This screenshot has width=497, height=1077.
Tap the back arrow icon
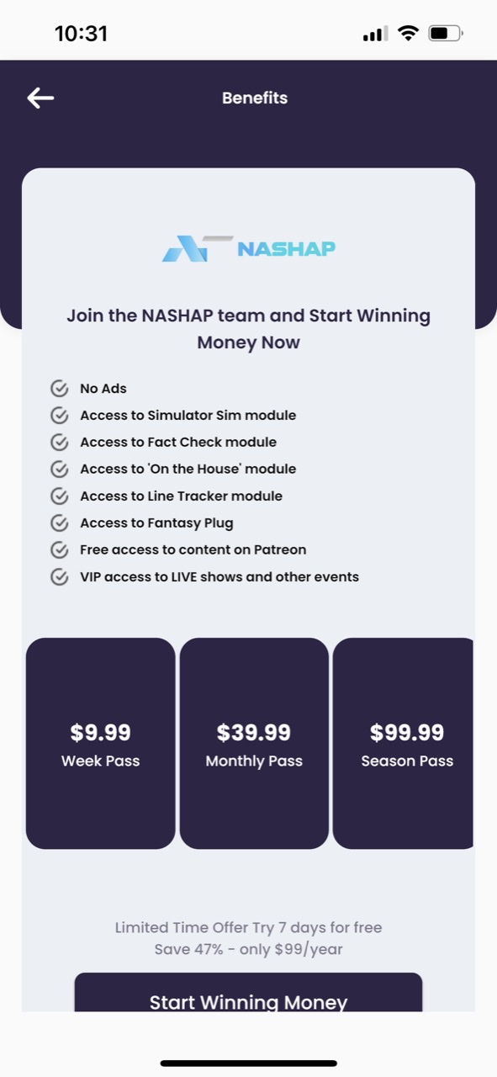point(40,98)
